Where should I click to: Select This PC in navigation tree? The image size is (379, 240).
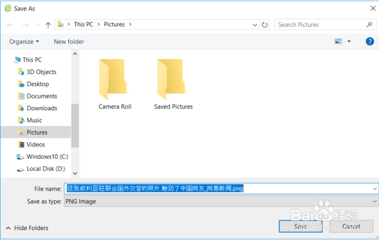(x=32, y=60)
